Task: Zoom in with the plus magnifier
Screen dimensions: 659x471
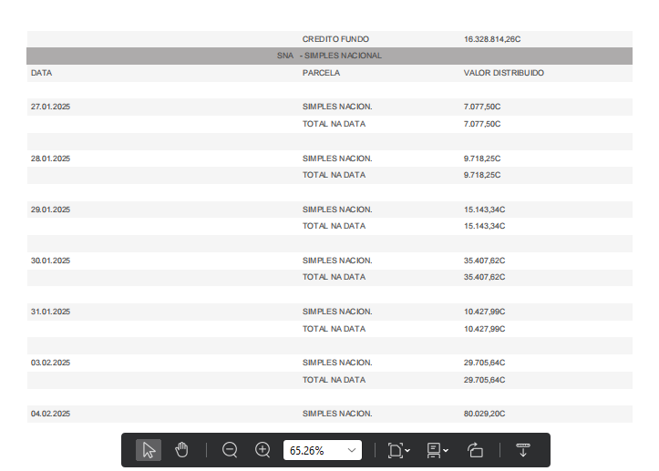Action: click(x=263, y=450)
